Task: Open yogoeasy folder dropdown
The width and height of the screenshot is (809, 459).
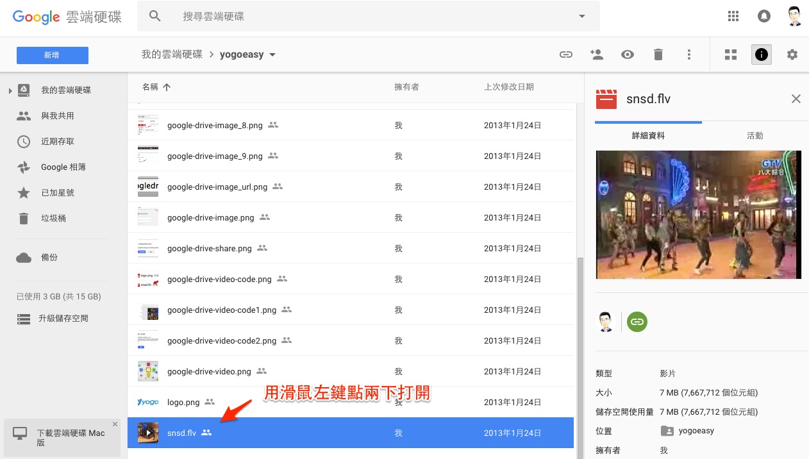Action: click(272, 54)
